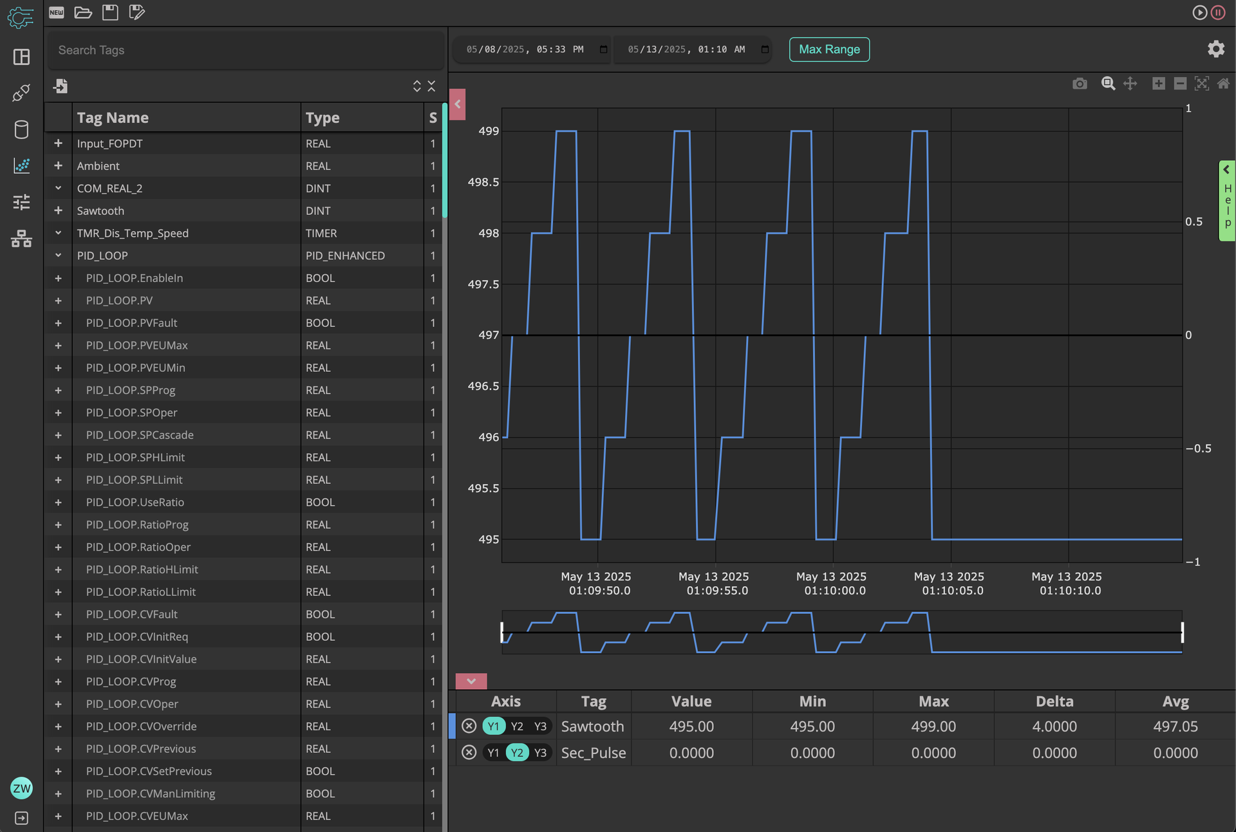The image size is (1236, 832).
Task: Remove the Sawtooth trace from table
Action: 469,726
